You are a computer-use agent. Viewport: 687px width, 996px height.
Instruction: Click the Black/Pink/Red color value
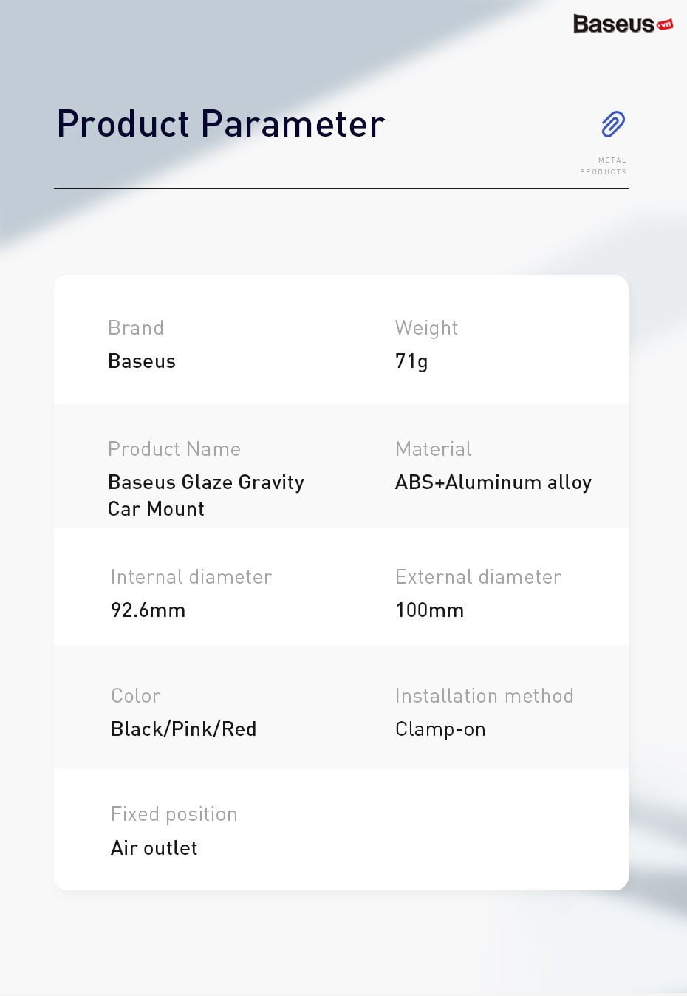point(184,729)
